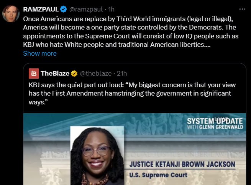Screen dimensions: 251x185
Task: Play the System Update video thumbnail
Action: [x=135, y=149]
